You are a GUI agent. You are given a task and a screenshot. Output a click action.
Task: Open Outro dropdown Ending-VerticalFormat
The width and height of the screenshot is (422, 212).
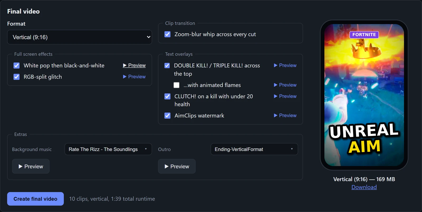[254, 149]
